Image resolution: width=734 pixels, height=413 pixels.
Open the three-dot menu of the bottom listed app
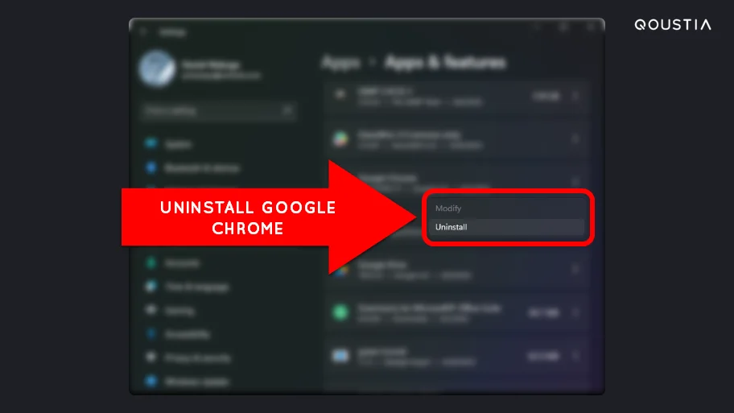pos(575,356)
